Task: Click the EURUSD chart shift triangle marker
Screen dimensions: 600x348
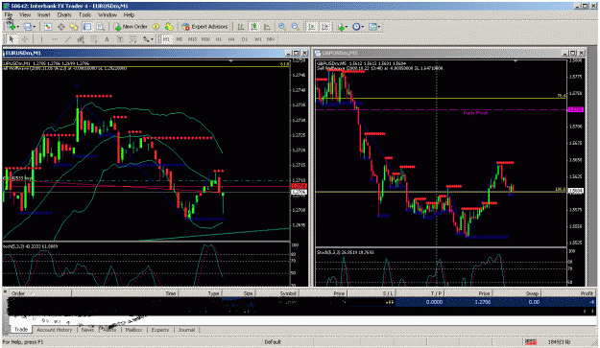Action: (230, 61)
